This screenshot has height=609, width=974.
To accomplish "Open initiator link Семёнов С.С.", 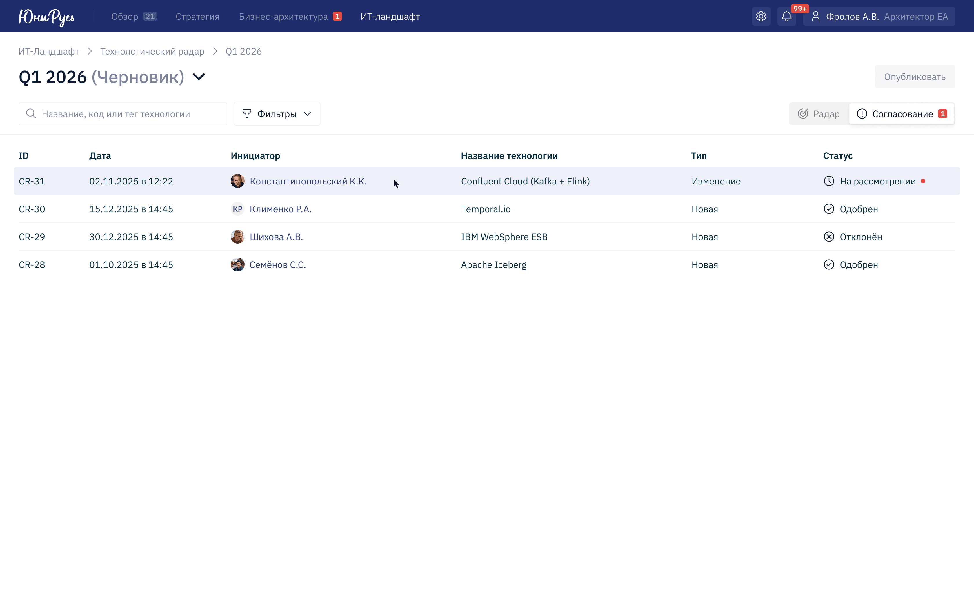I will tap(278, 264).
